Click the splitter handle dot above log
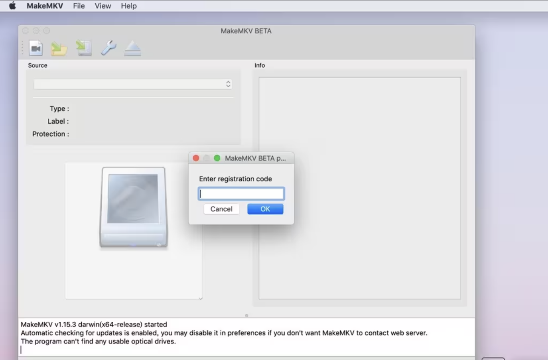 click(x=246, y=315)
